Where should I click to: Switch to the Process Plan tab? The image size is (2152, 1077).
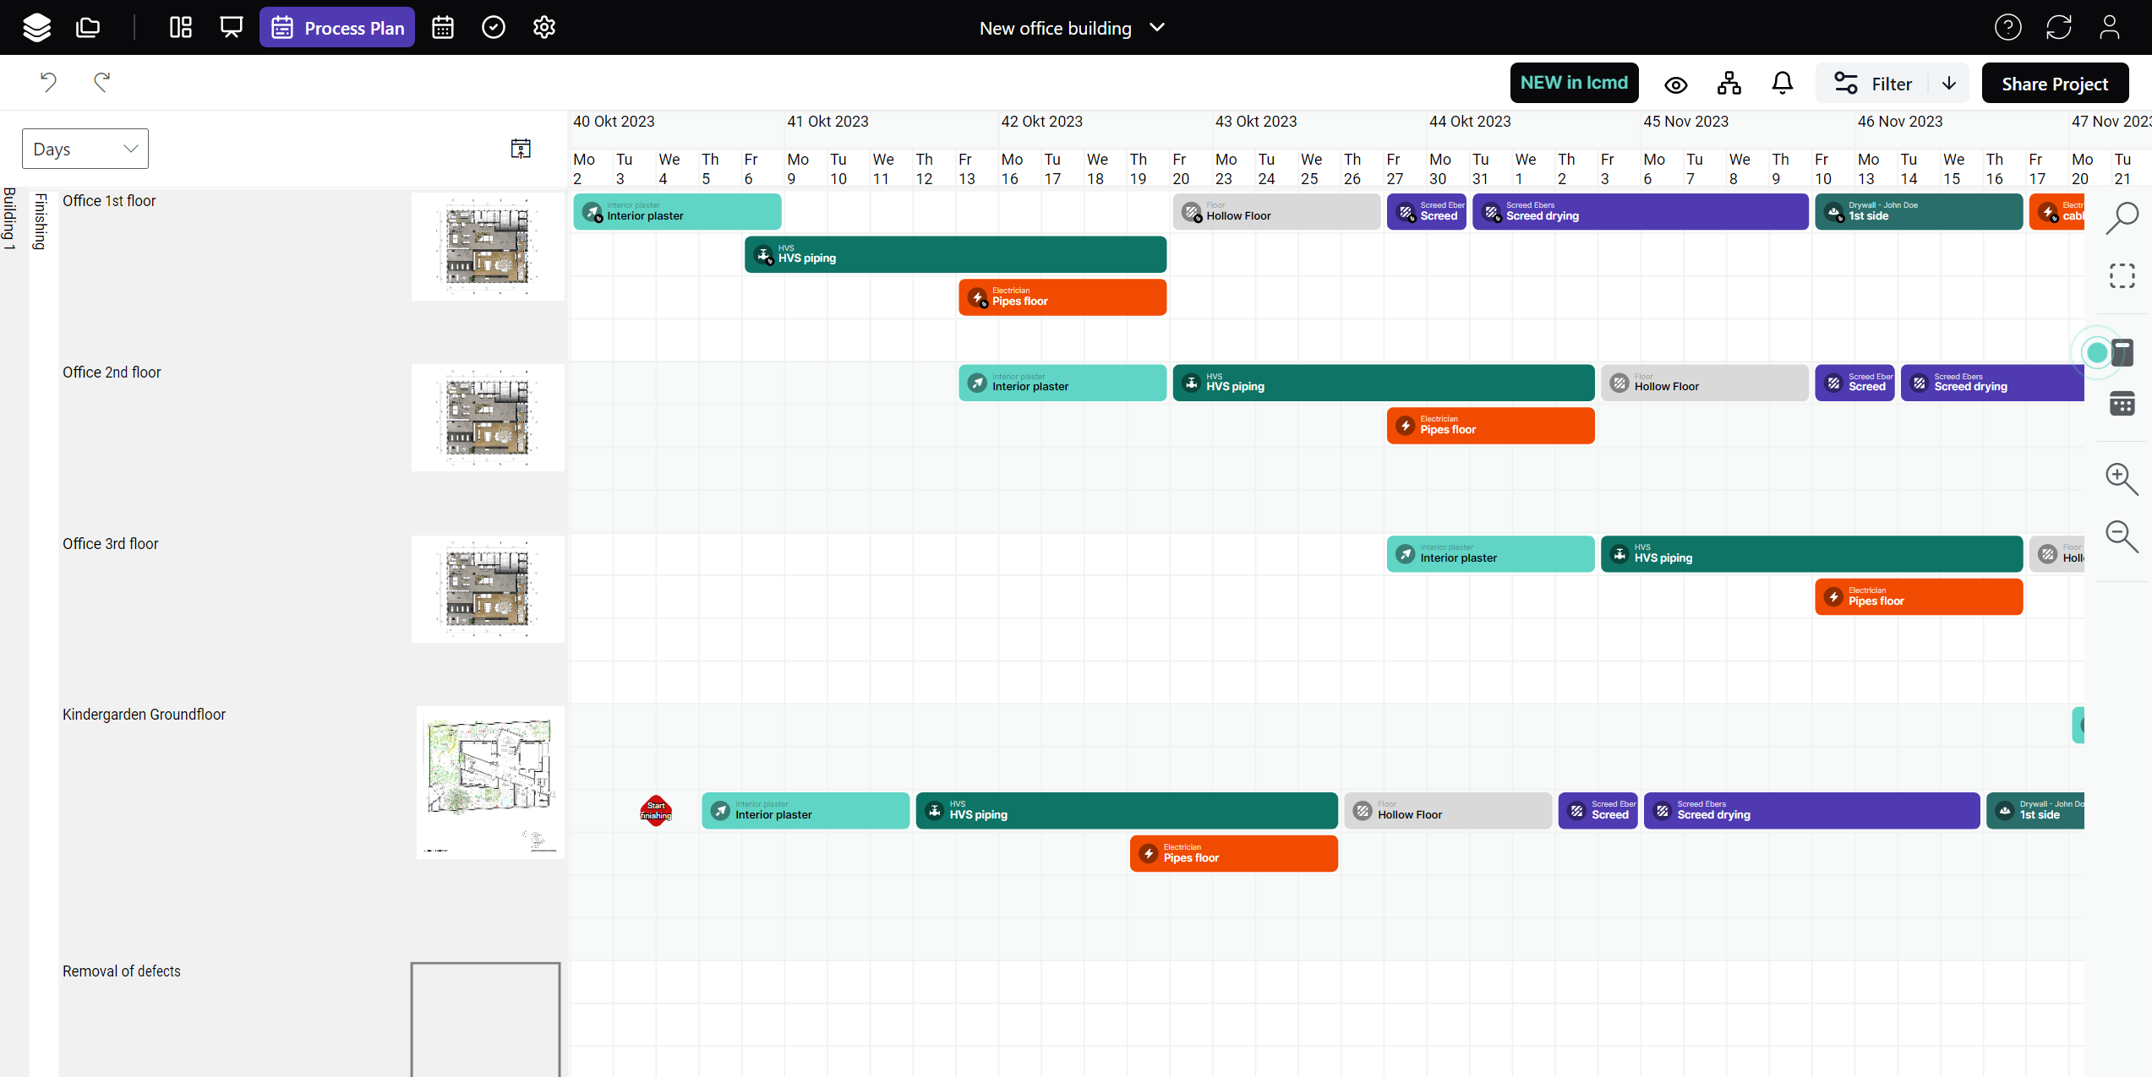[x=337, y=28]
